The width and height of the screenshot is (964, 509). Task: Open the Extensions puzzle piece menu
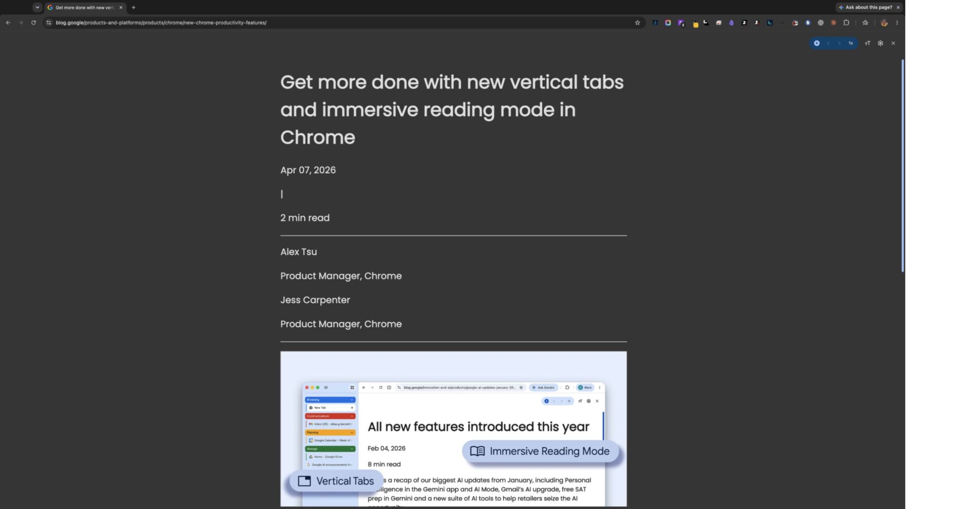click(847, 23)
